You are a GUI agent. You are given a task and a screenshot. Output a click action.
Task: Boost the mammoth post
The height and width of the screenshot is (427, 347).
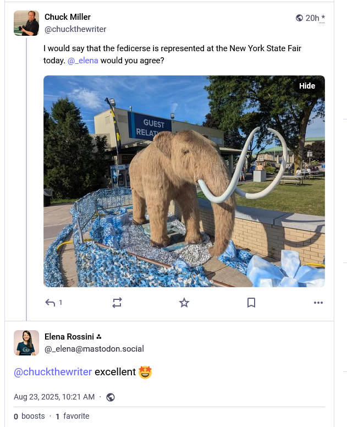coord(117,303)
